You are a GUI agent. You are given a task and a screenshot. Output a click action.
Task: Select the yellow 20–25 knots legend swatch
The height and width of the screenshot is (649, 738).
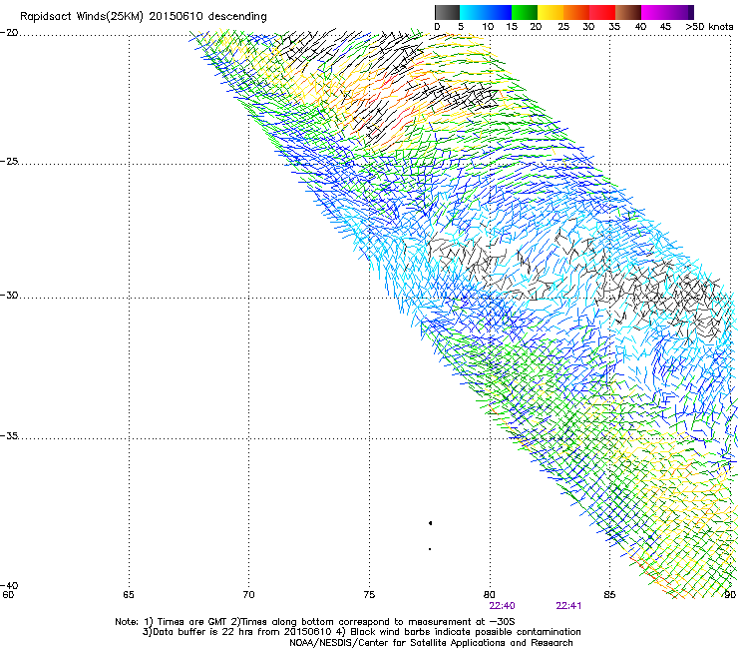551,12
